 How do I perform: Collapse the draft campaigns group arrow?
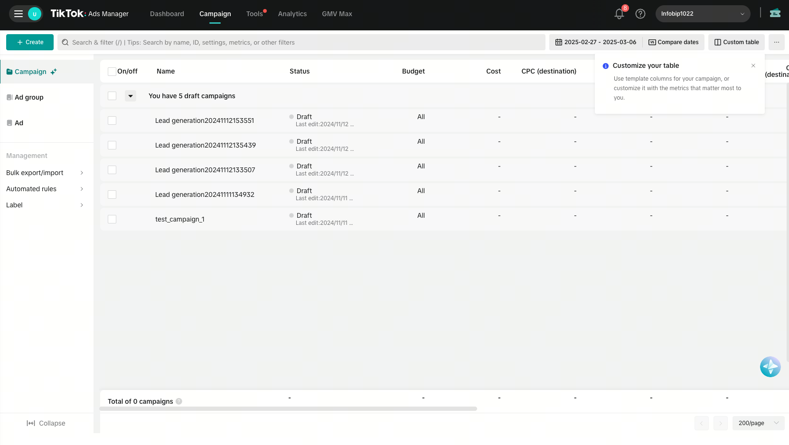click(x=131, y=96)
